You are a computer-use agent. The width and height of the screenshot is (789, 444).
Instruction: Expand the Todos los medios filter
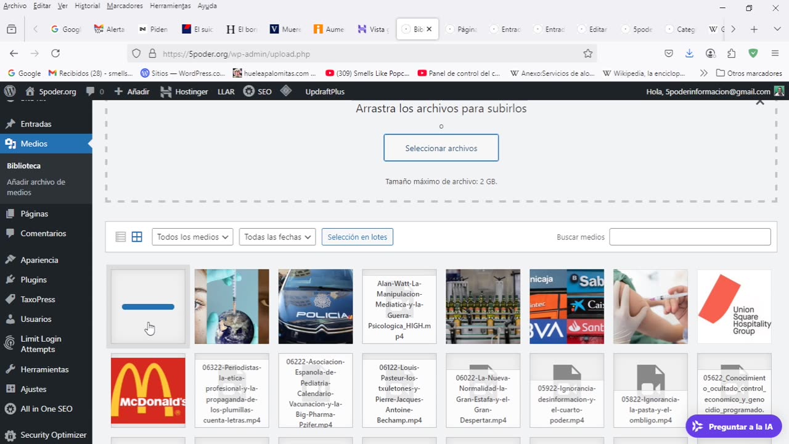pyautogui.click(x=192, y=237)
